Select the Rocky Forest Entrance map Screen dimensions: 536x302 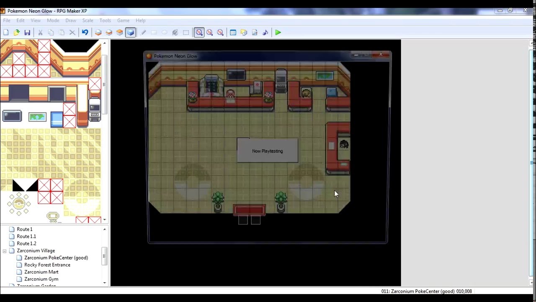click(47, 265)
